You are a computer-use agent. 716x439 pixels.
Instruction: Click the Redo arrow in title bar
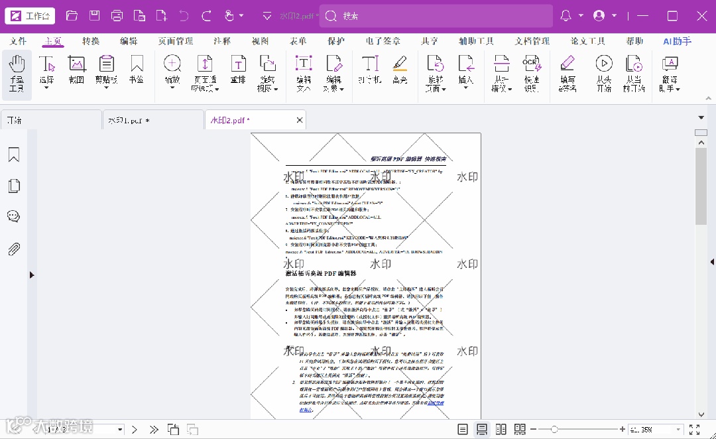pos(206,16)
